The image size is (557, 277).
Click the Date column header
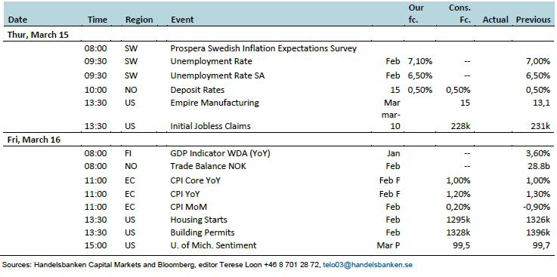17,20
